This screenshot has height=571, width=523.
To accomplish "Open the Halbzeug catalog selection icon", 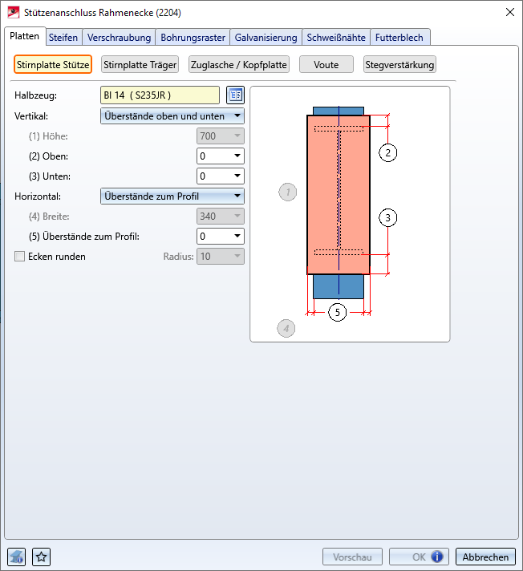I will pos(235,95).
